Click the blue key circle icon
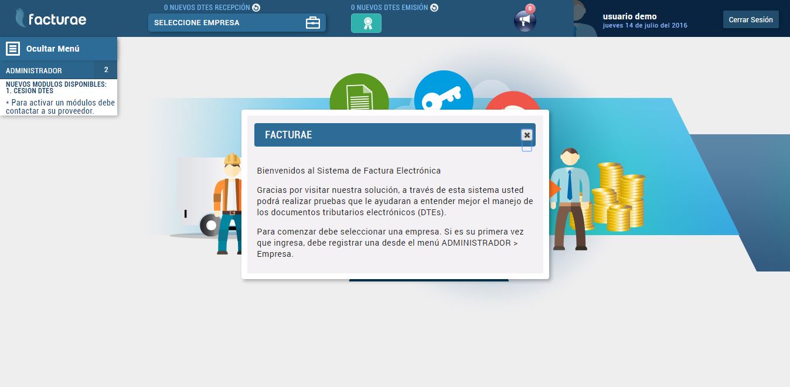The width and height of the screenshot is (790, 387). coord(443,90)
